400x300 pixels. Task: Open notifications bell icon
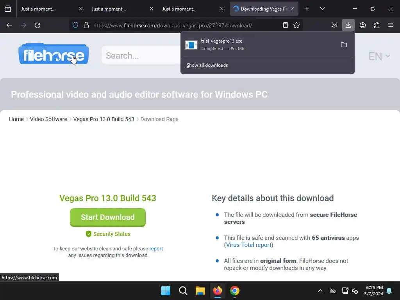(389, 291)
